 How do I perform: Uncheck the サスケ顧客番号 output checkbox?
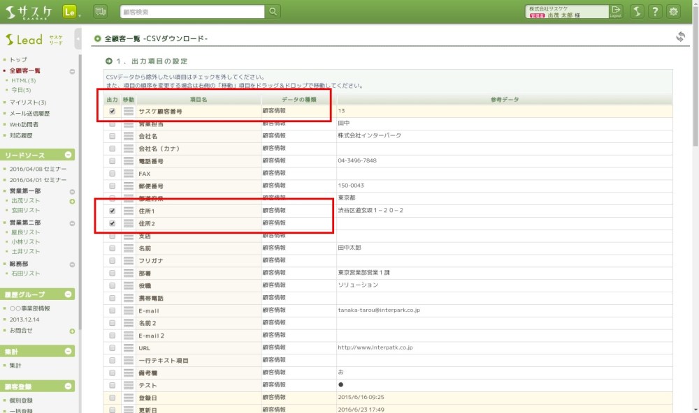pyautogui.click(x=112, y=111)
